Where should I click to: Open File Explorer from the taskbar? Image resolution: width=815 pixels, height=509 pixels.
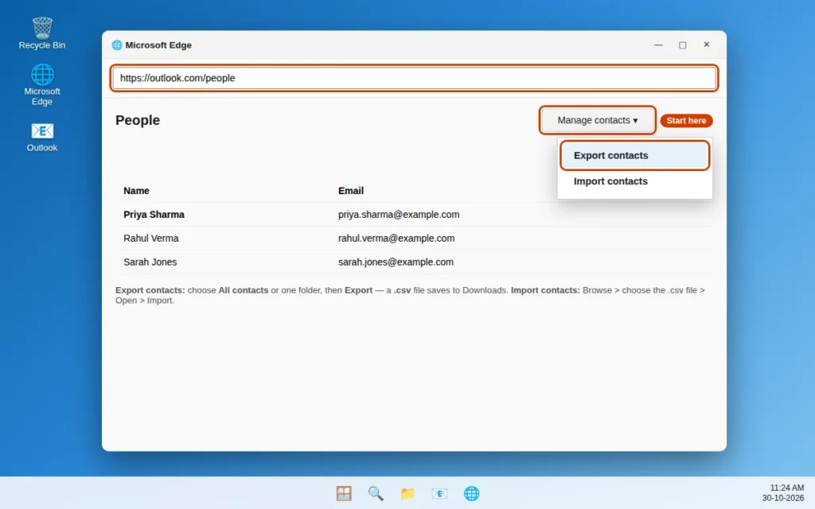coord(407,493)
